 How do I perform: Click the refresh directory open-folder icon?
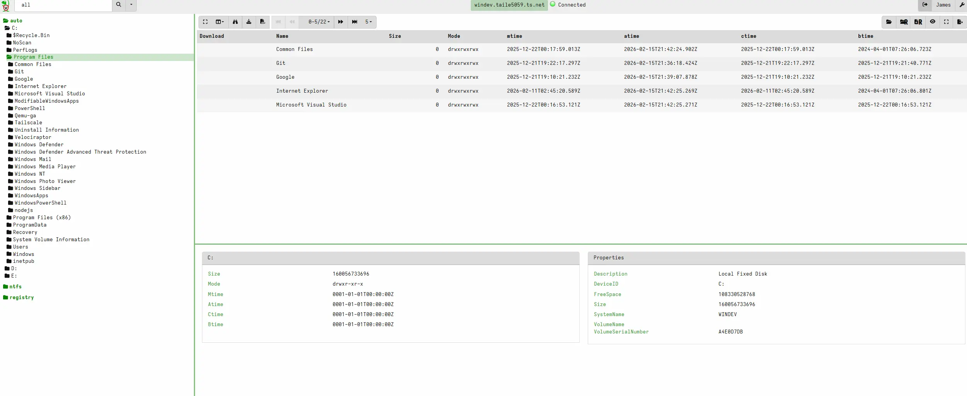(x=889, y=22)
